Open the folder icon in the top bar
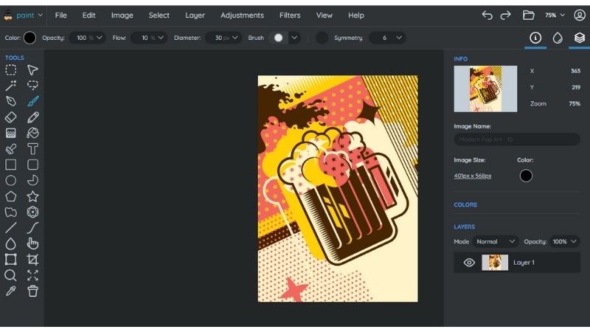 (x=528, y=15)
